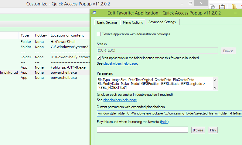The image size is (242, 145).
Task: Click the Parameters scrollbar up arrow
Action: 215,80
